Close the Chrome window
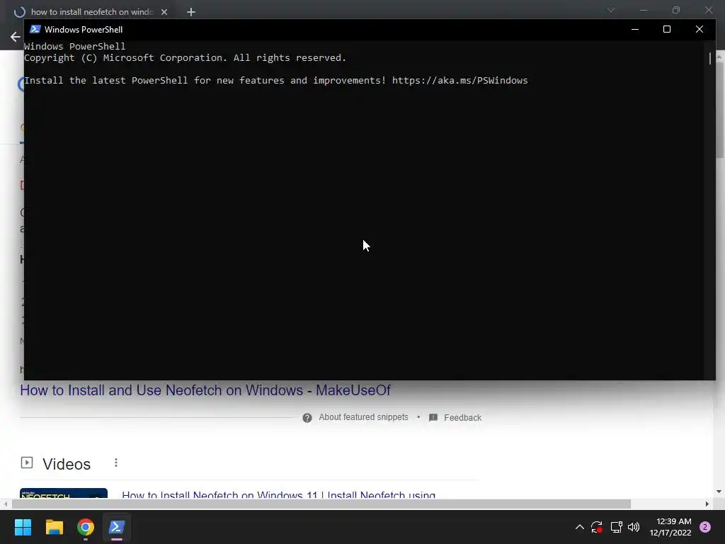Screen dimensions: 725x544 point(709,10)
